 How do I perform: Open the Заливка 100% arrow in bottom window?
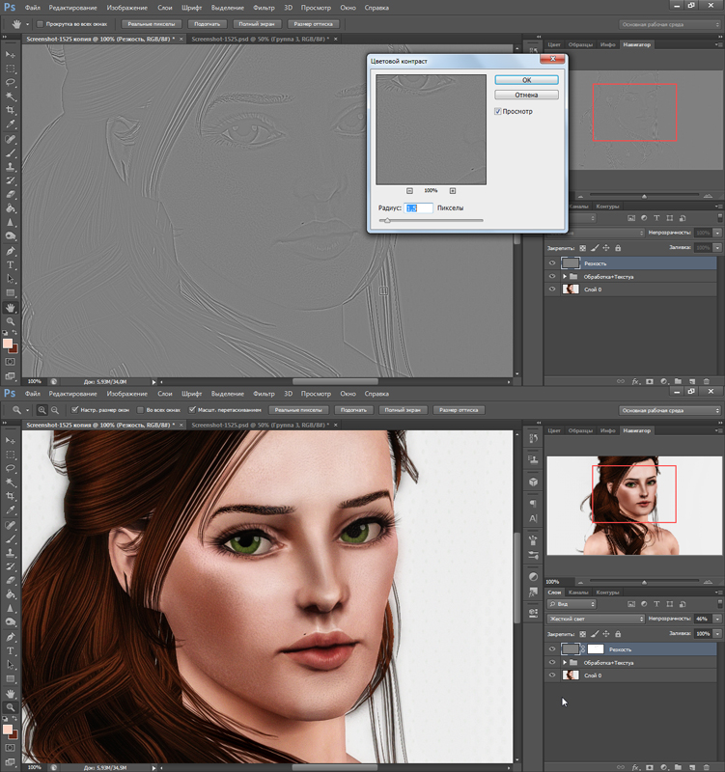click(x=717, y=634)
